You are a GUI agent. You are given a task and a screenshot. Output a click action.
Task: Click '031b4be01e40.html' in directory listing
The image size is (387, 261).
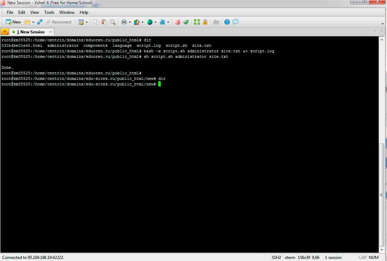point(22,45)
